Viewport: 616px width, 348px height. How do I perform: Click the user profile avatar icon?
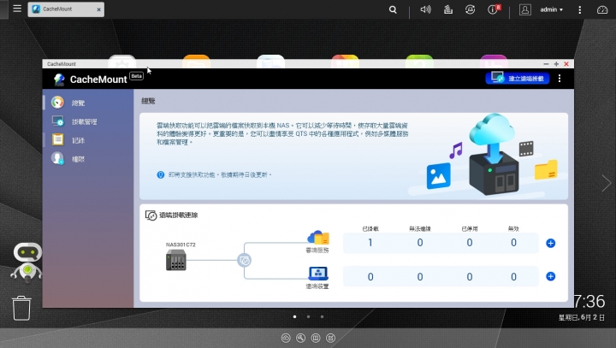(x=524, y=9)
